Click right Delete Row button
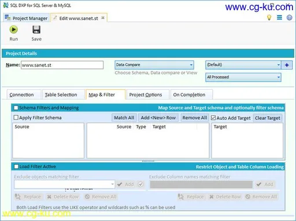Screen dimensions: 296x221 point(225,197)
